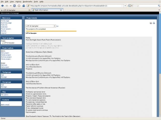Click the Add task link
The width and height of the screenshot is (161, 120).
click(x=4, y=65)
